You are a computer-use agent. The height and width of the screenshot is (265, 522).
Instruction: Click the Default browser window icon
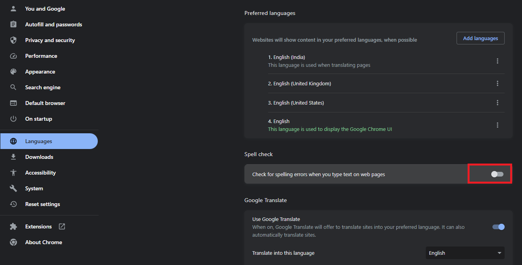[x=13, y=103]
